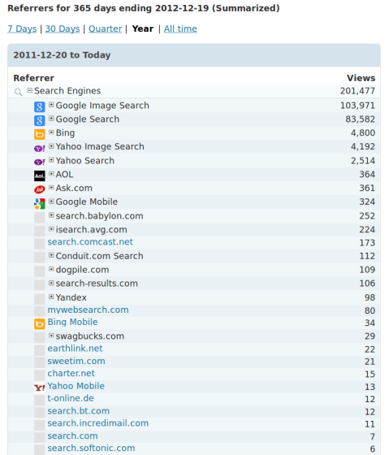This screenshot has height=455, width=389.
Task: Expand the Ask.com referrer row
Action: pyautogui.click(x=51, y=188)
